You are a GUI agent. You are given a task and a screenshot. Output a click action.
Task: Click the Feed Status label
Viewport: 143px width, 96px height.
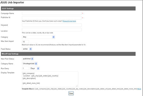[6, 49]
